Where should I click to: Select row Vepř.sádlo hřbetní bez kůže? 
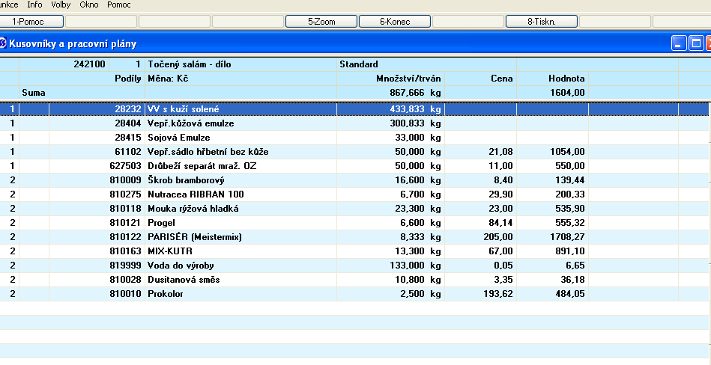[x=354, y=152]
